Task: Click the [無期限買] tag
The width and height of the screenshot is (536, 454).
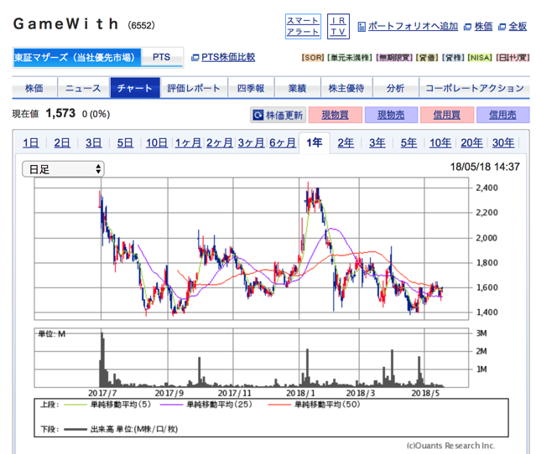Action: point(394,58)
